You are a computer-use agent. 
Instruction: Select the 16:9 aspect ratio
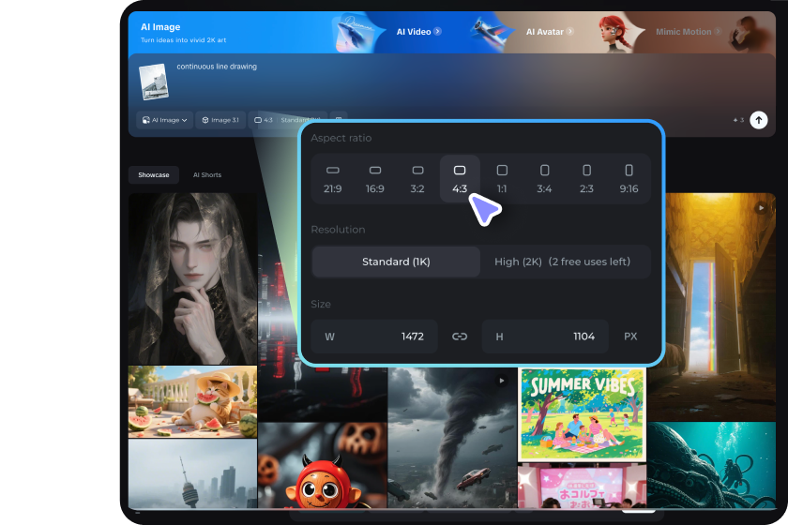pos(375,179)
